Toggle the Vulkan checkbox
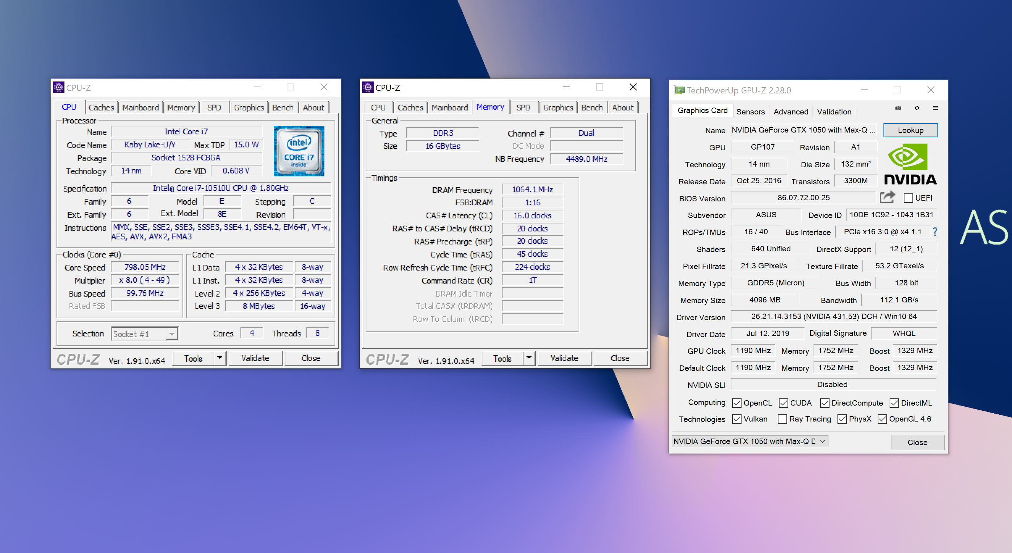The width and height of the screenshot is (1012, 553). pos(737,419)
